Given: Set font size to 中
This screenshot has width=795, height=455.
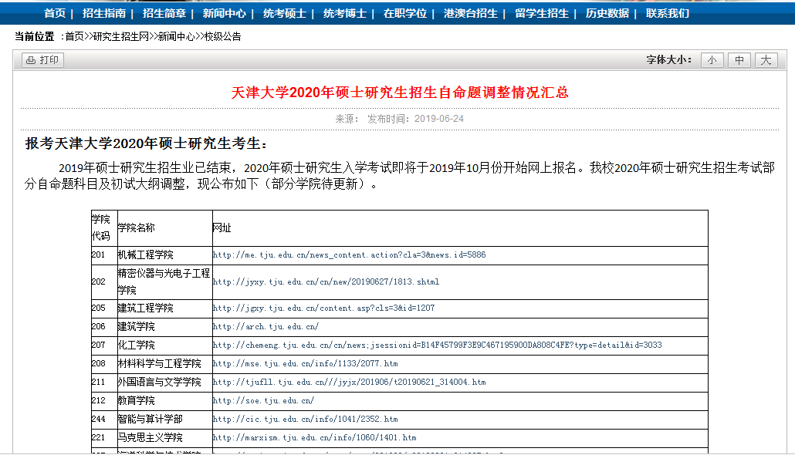Looking at the screenshot, I should click(738, 59).
